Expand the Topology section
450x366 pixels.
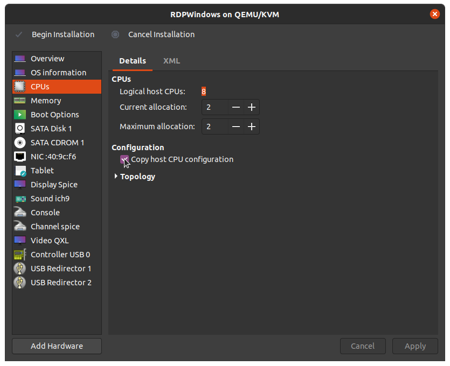(135, 177)
